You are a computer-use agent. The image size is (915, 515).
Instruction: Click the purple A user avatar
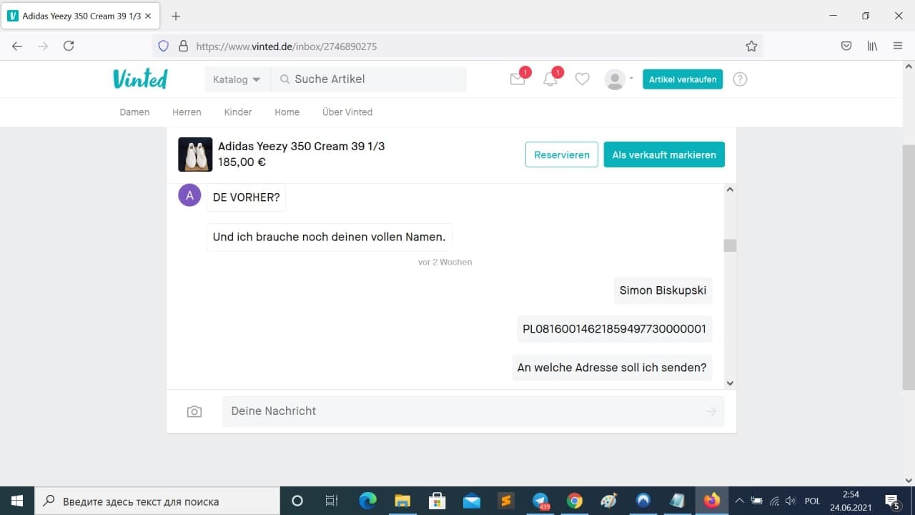189,195
